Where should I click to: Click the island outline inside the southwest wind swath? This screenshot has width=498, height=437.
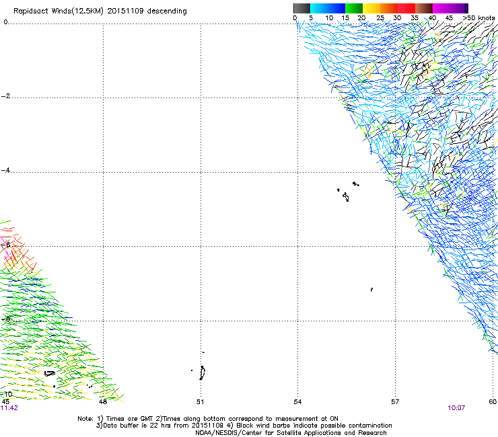click(x=49, y=374)
